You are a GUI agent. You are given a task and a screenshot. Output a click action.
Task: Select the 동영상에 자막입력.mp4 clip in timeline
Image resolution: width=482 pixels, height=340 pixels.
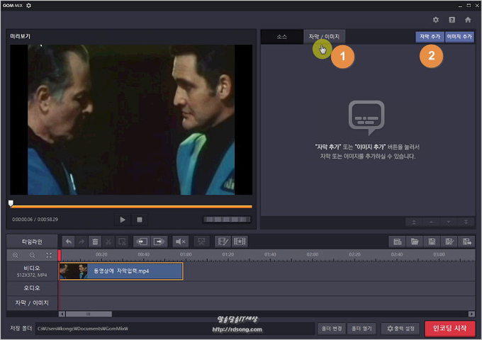point(120,271)
